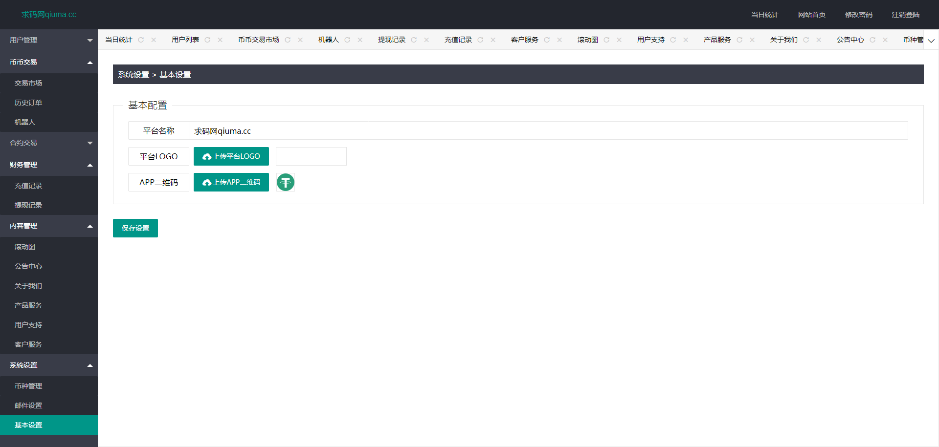Screen dimensions: 939x447
Task: Click refresh icon on 用户列表 tab
Action: tap(207, 40)
